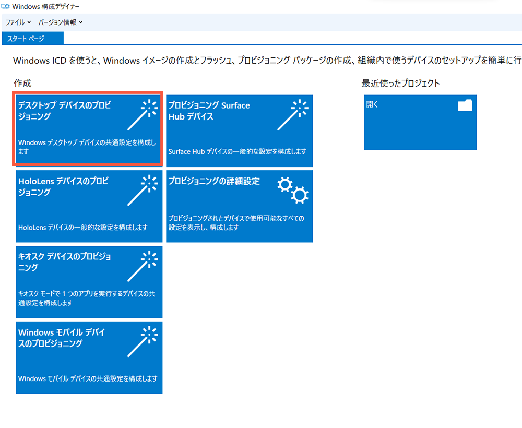Click ファイル menu dropdown chevron
The height and width of the screenshot is (428, 522).
click(x=29, y=22)
